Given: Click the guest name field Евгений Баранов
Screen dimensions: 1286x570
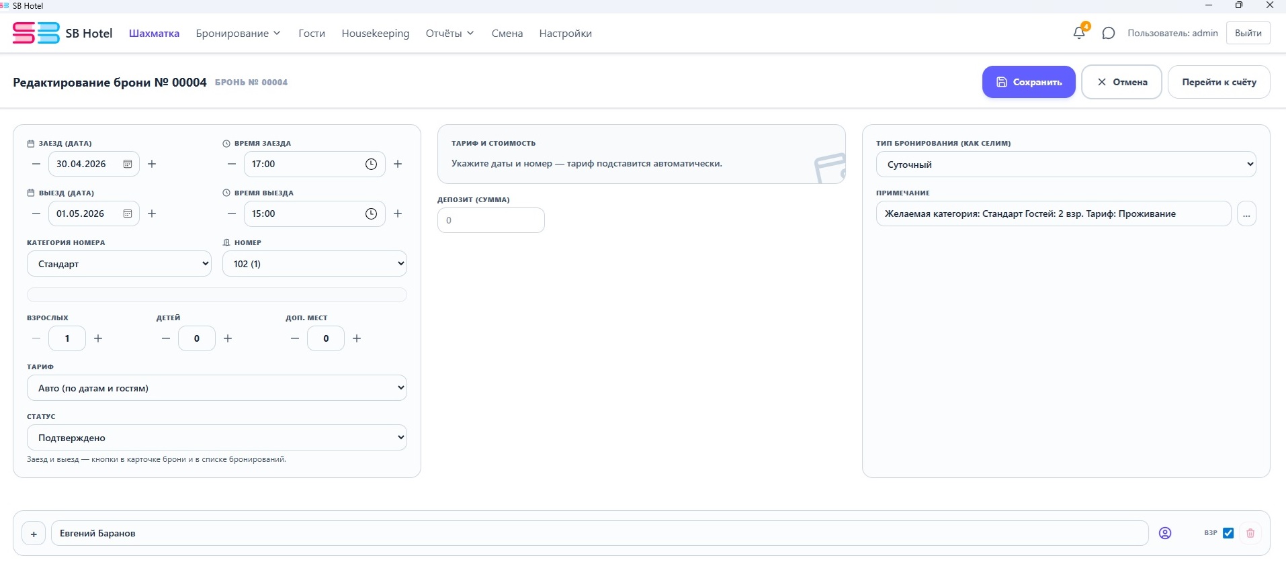Looking at the screenshot, I should (599, 533).
